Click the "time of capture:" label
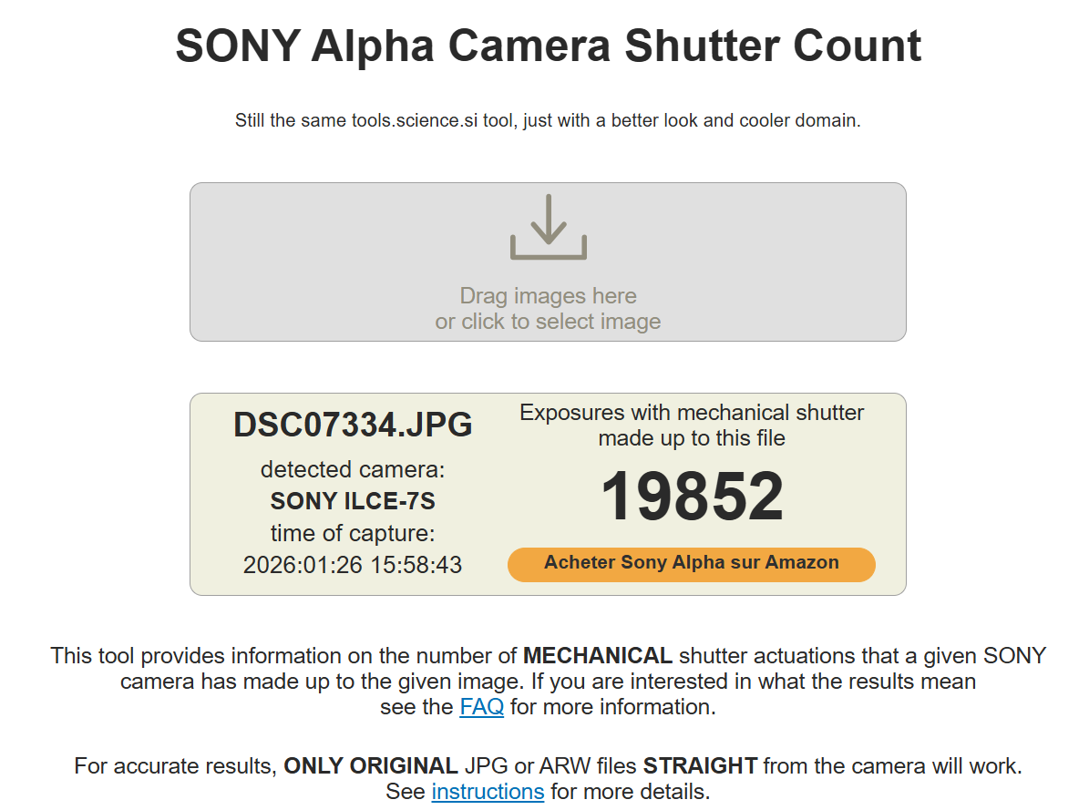 [353, 533]
